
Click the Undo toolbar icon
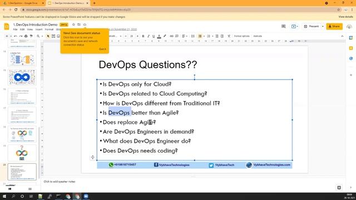16,36
